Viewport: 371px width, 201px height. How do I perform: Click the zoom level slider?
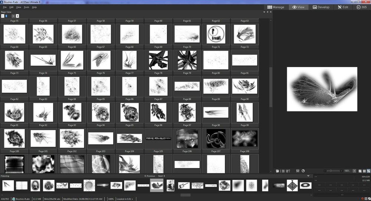tap(333, 171)
